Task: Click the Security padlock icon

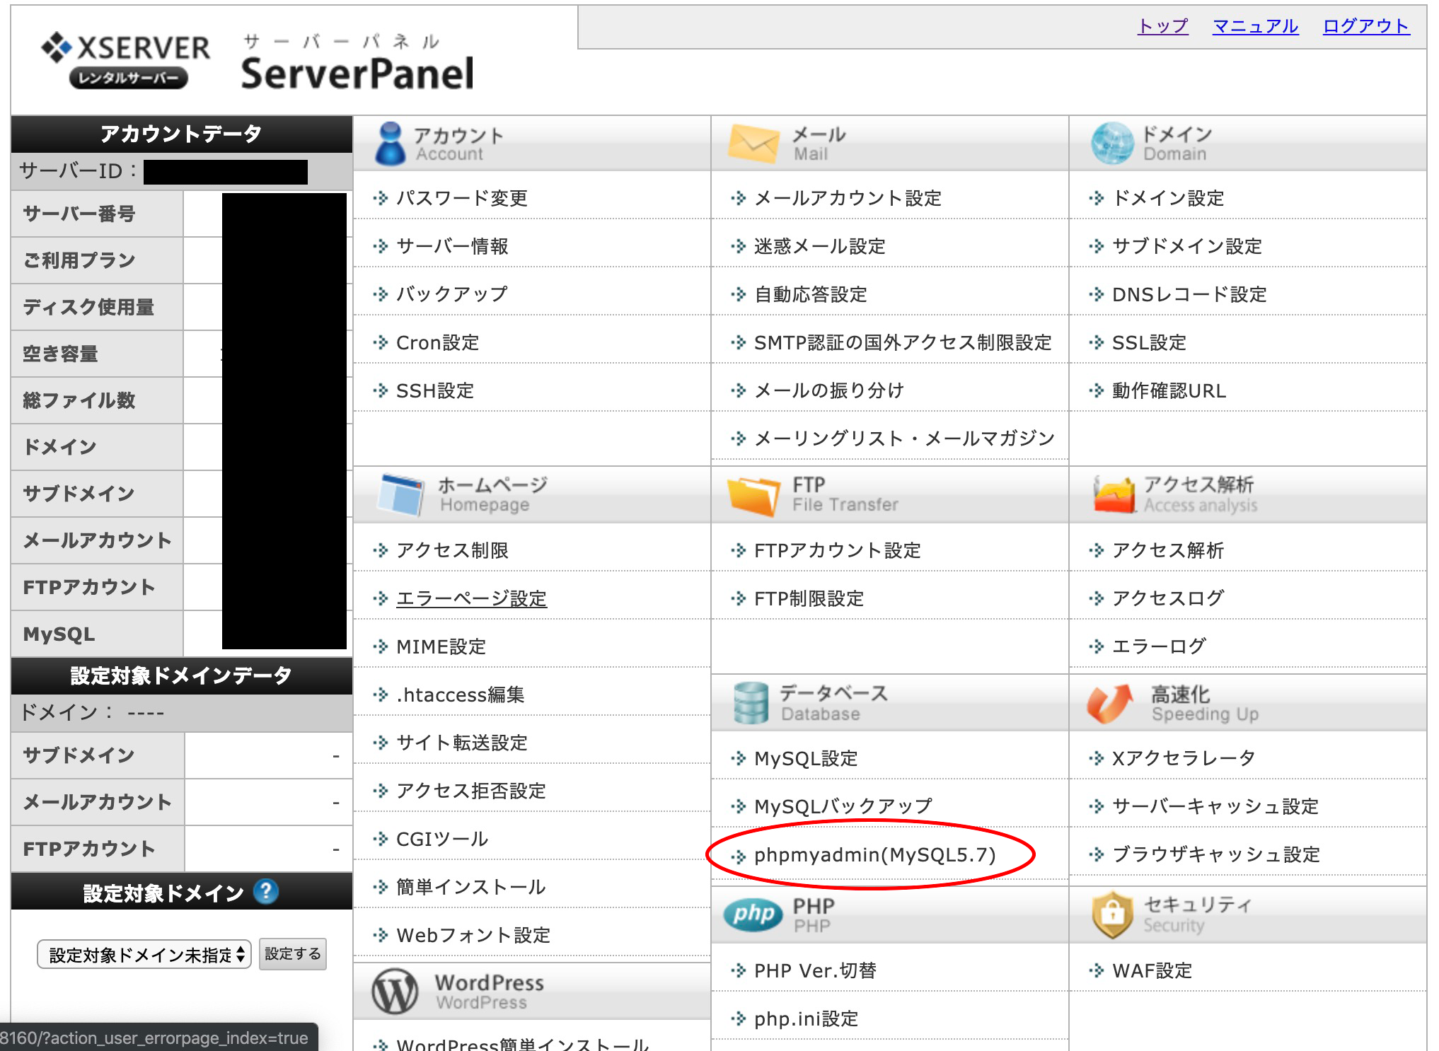Action: (x=1113, y=913)
